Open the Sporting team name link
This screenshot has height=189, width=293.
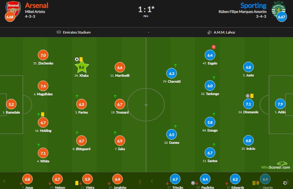[253, 5]
